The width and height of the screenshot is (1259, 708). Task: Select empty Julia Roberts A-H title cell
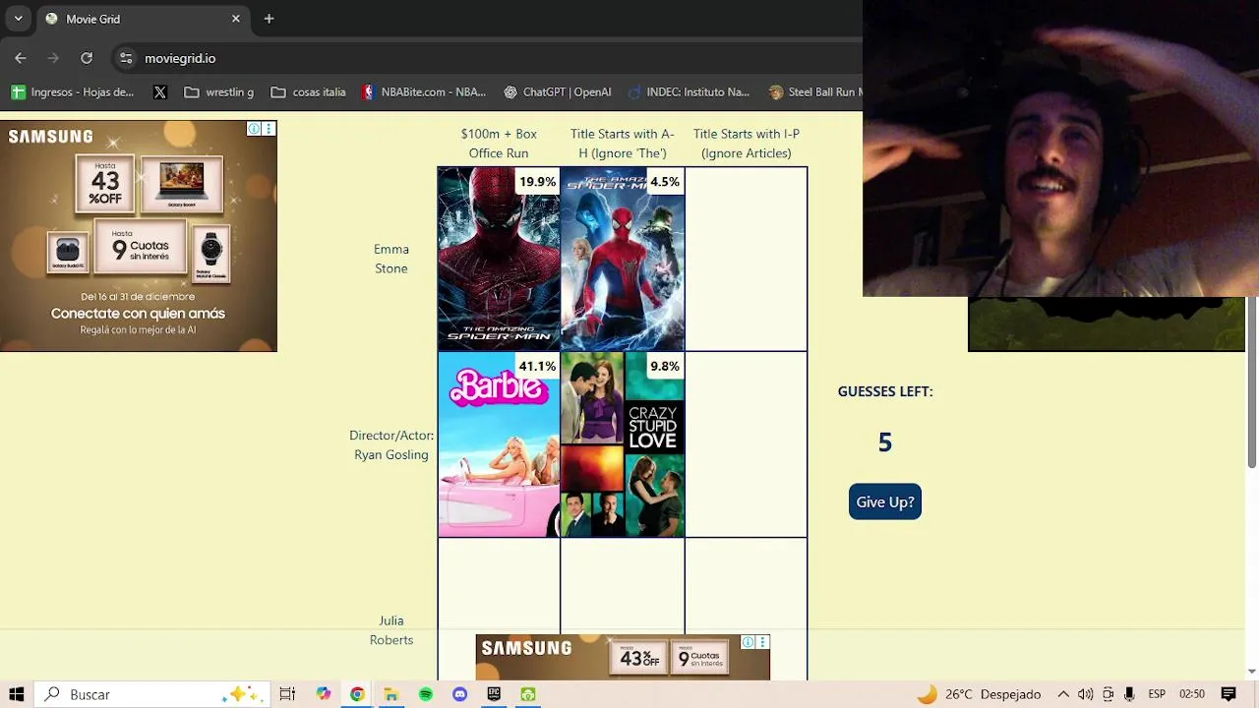(623, 586)
